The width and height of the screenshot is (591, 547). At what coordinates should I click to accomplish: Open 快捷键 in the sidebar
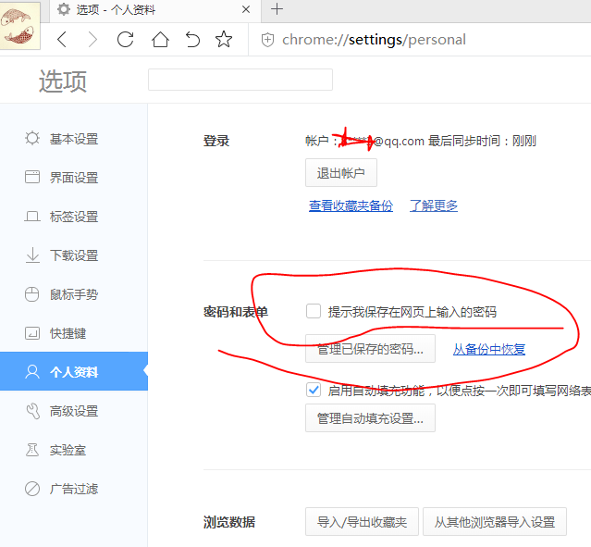[x=74, y=333]
